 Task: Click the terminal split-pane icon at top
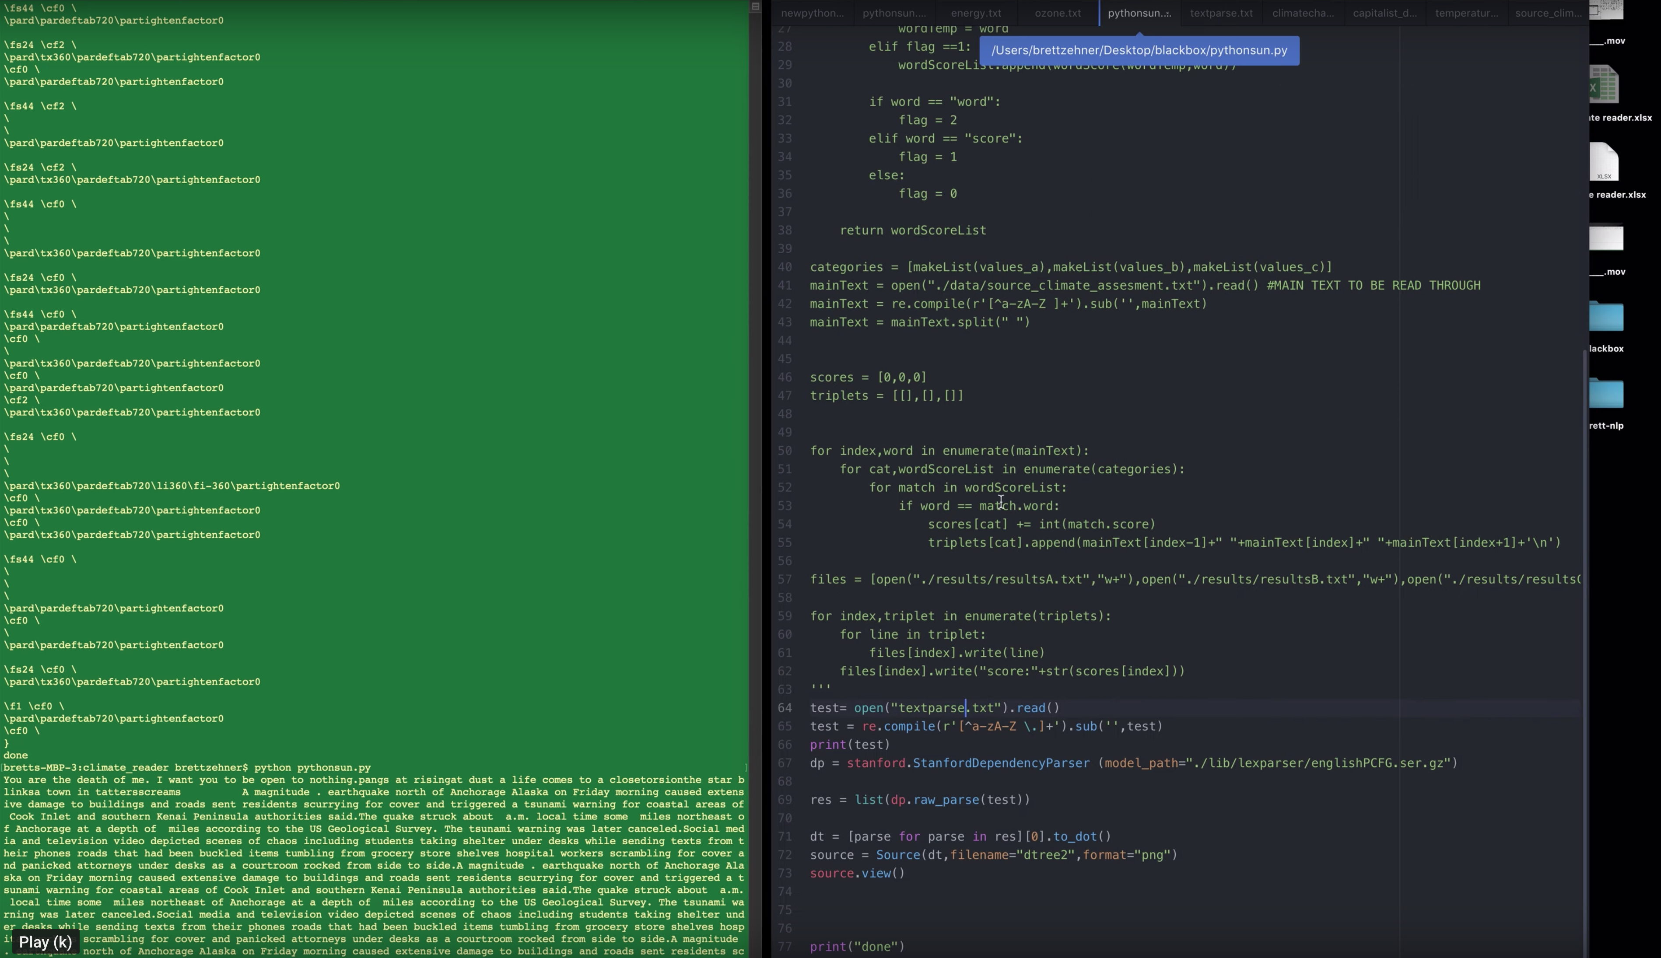coord(756,7)
